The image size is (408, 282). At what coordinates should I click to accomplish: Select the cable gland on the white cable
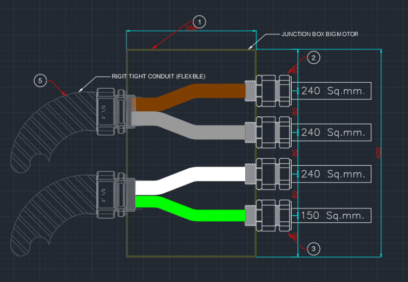point(268,174)
